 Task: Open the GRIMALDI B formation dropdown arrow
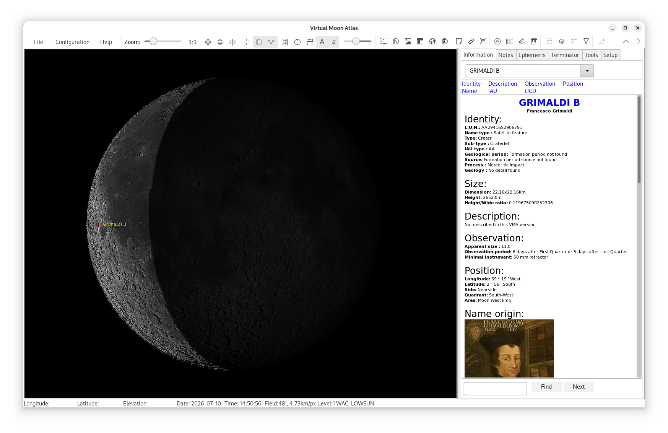(587, 71)
